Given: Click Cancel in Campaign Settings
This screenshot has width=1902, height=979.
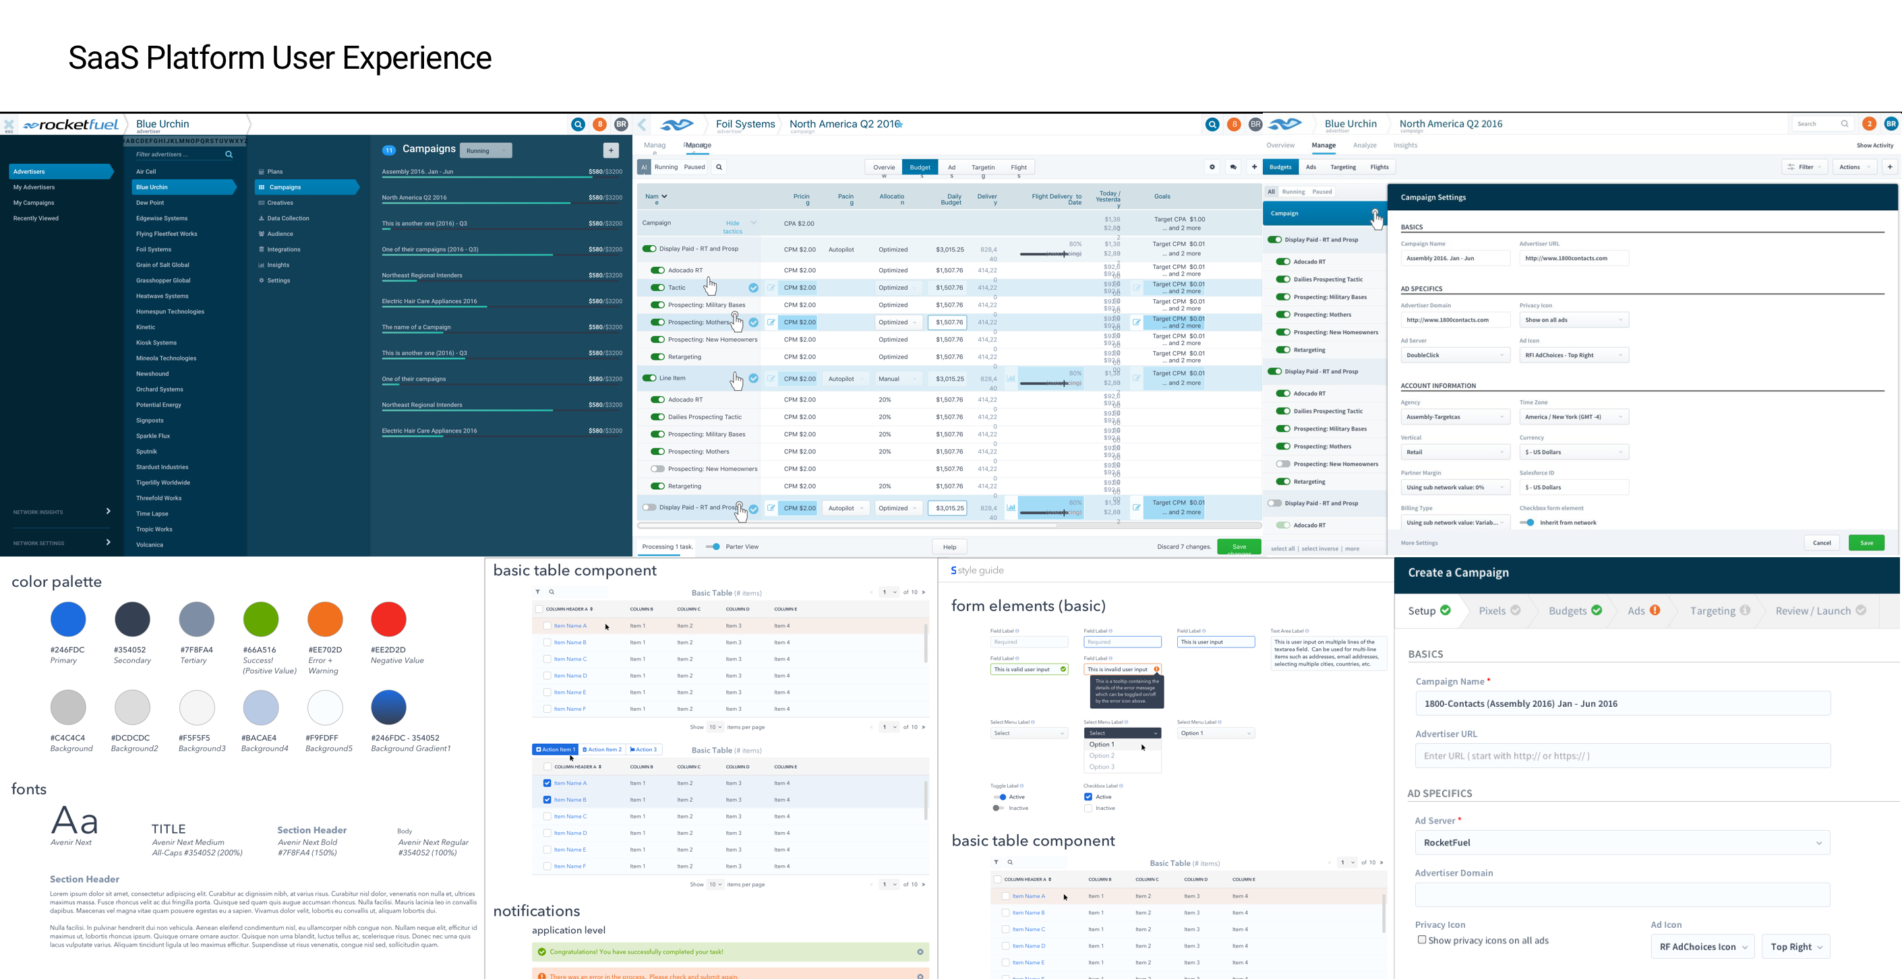Looking at the screenshot, I should point(1822,543).
